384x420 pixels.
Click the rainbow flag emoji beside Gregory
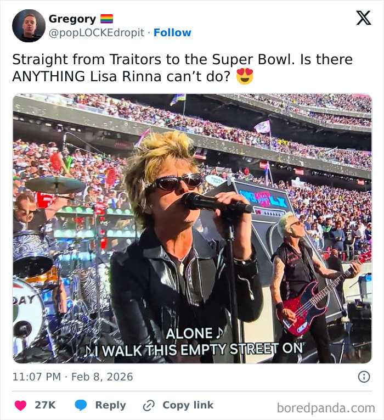pos(106,19)
